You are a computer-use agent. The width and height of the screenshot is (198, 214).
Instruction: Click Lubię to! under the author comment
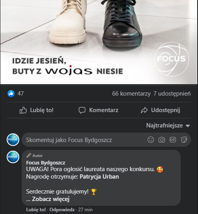pyautogui.click(x=36, y=210)
